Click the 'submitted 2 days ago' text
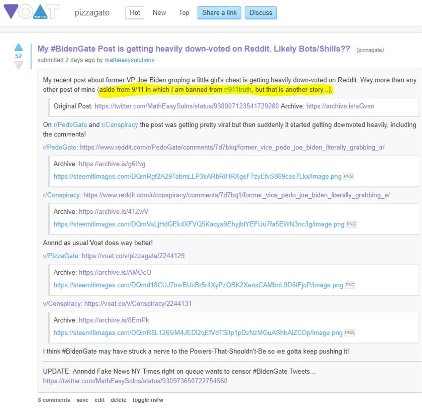This screenshot has height=408, width=422. 66,60
